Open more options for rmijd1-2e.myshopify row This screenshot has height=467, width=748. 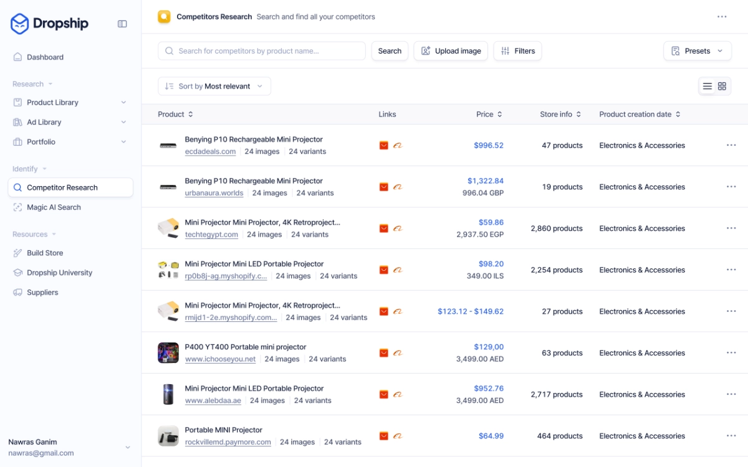coord(731,311)
